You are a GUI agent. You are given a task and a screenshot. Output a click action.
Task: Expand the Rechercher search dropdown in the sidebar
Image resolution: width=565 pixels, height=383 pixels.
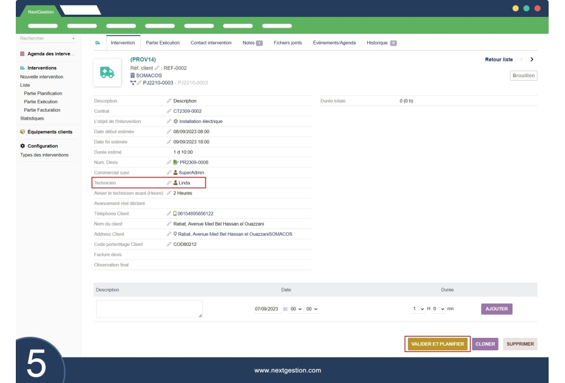(x=73, y=39)
